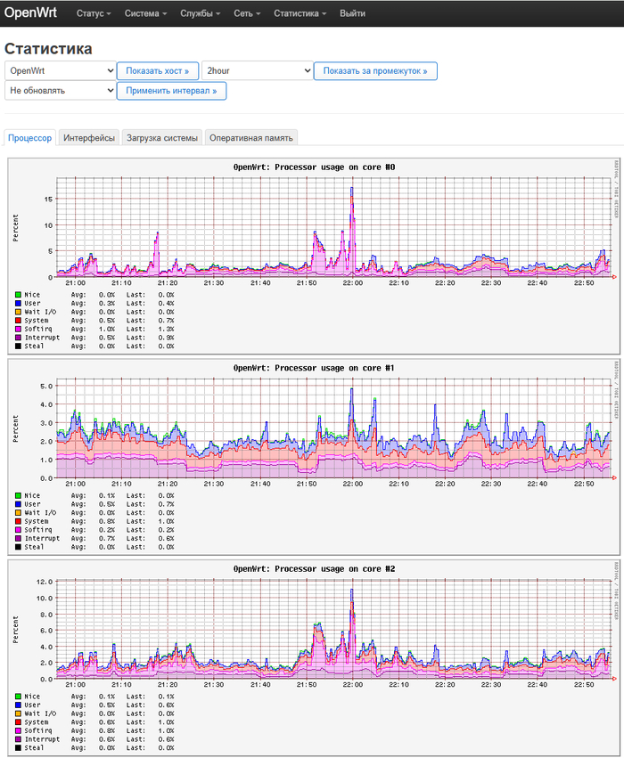Expand the Статистика menu in navbar
This screenshot has height=758, width=624.
[x=300, y=14]
